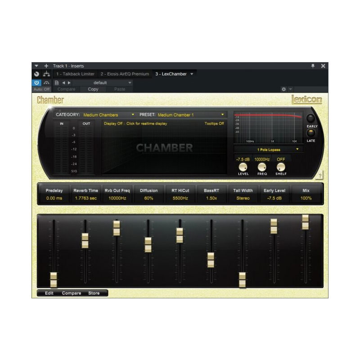This screenshot has height=360, width=360.
Task: Open the default preset dropdown
Action: pyautogui.click(x=103, y=83)
